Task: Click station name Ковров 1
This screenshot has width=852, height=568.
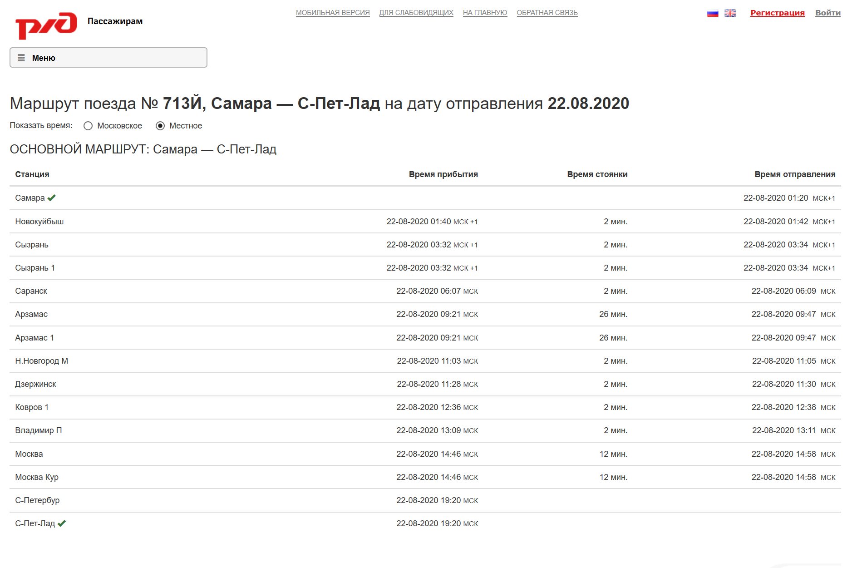Action: [32, 407]
